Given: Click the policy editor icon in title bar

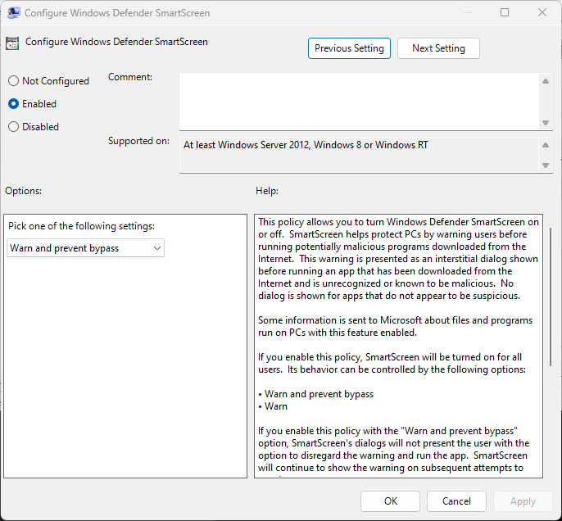Looking at the screenshot, I should coord(13,13).
